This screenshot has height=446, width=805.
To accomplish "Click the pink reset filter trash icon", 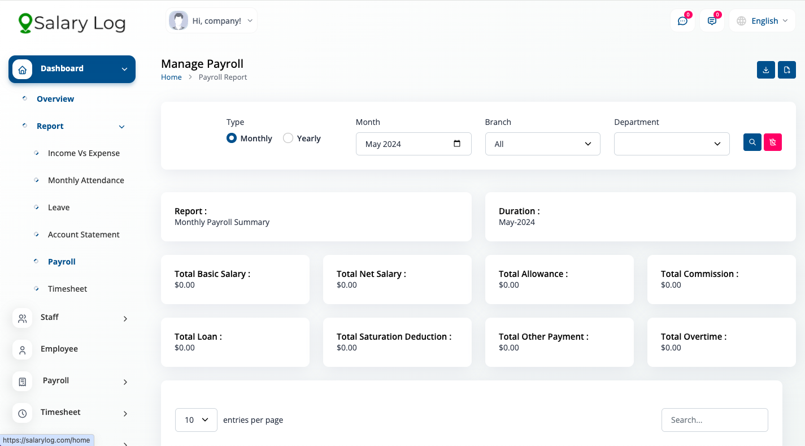I will coord(773,142).
